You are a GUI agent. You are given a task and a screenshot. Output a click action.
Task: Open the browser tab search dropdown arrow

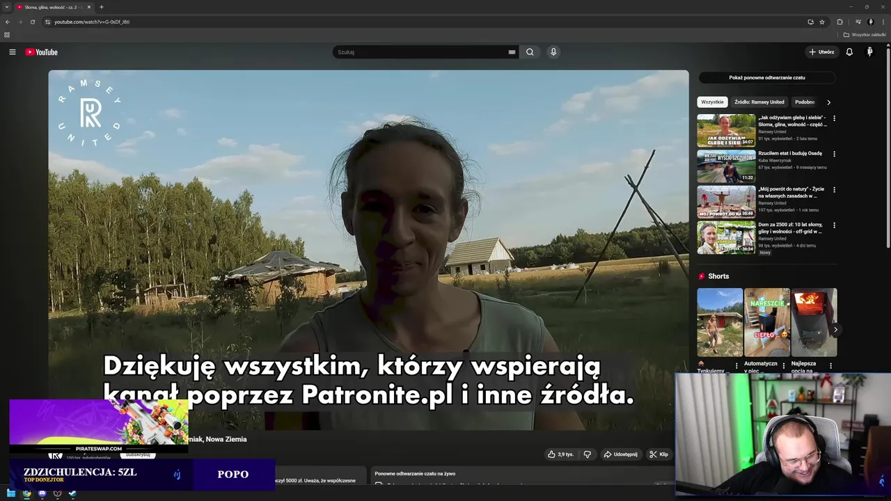click(x=6, y=7)
